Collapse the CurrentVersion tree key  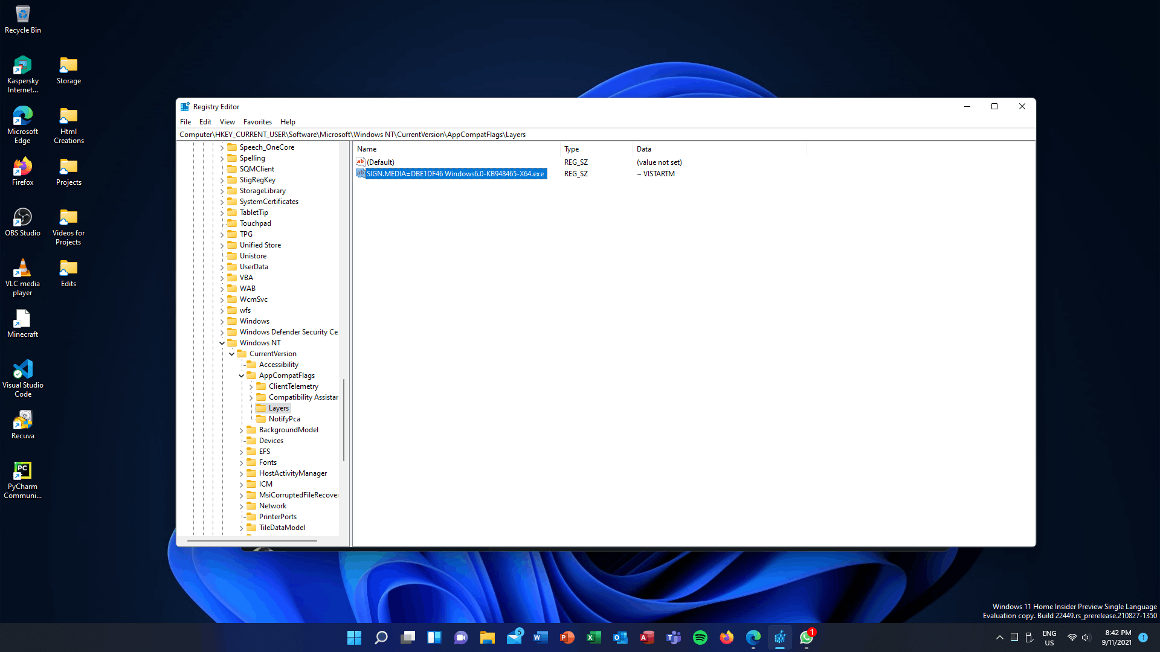[231, 354]
